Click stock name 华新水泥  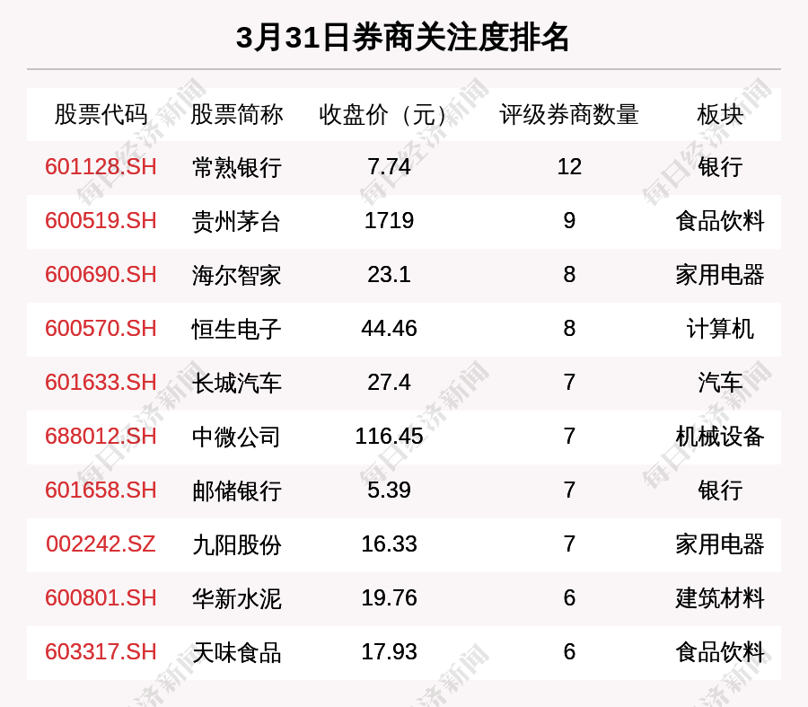[x=236, y=599]
